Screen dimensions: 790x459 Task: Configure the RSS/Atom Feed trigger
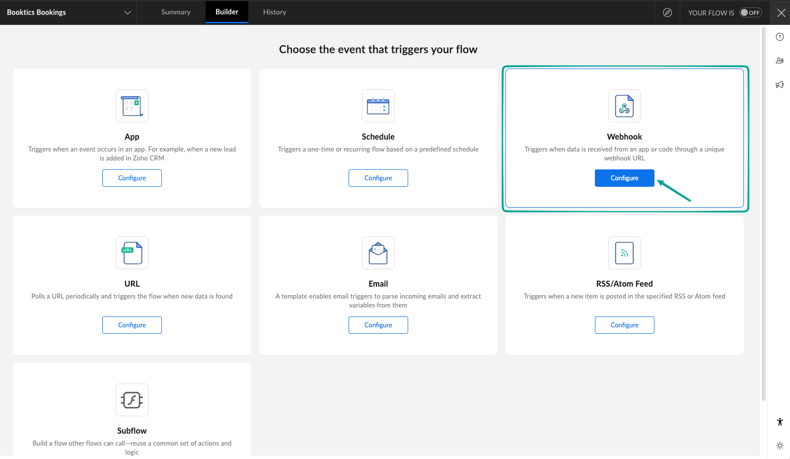625,325
